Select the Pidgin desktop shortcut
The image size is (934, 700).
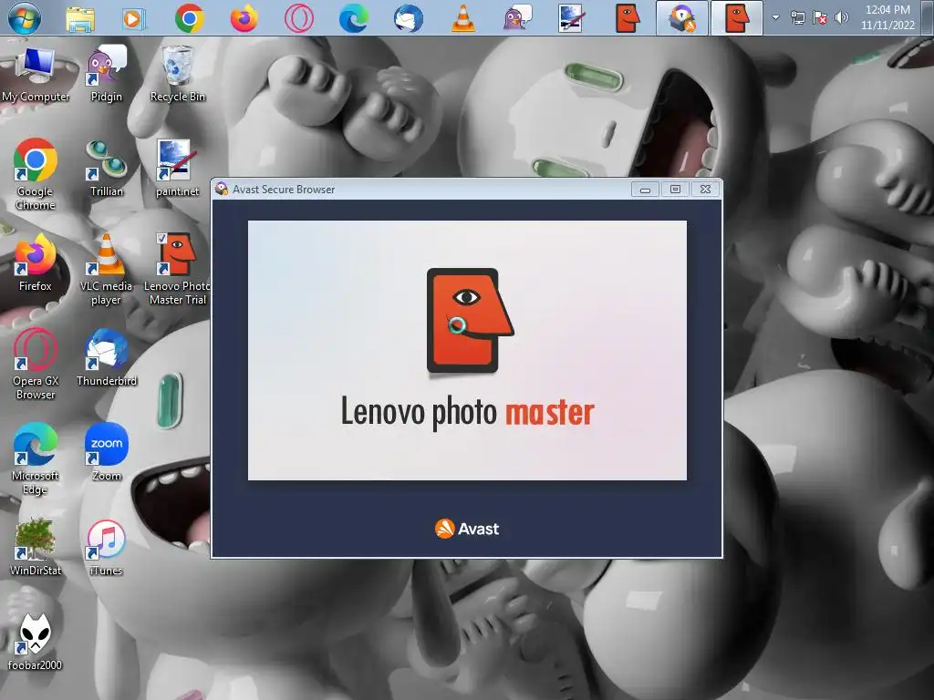[x=106, y=74]
